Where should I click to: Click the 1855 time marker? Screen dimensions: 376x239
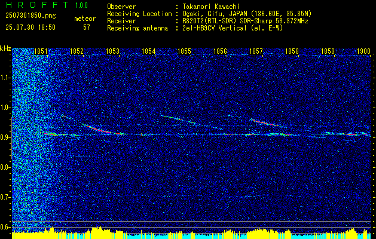tap(184, 51)
